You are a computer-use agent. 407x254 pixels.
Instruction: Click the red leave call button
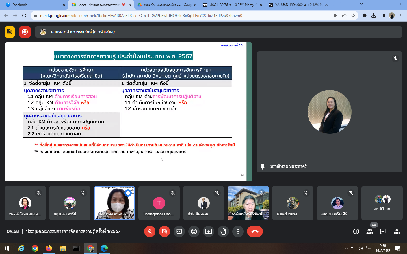[255, 231]
